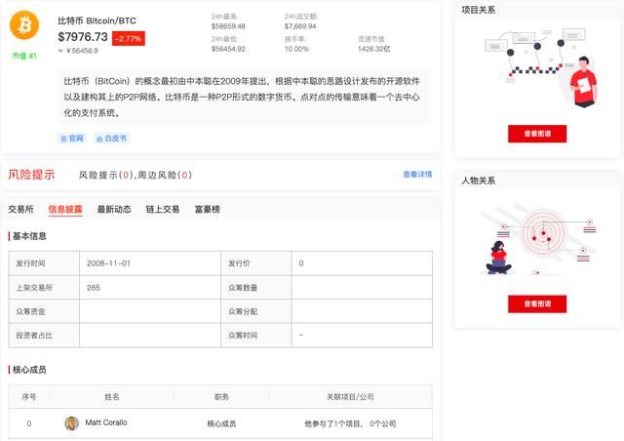The height and width of the screenshot is (441, 624).
Task: Click the 序号 column header
Action: [x=29, y=397]
